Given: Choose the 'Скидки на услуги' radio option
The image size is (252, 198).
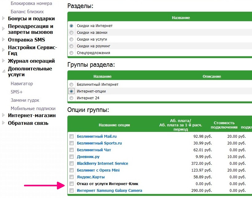Looking at the screenshot, I should [x=71, y=39].
